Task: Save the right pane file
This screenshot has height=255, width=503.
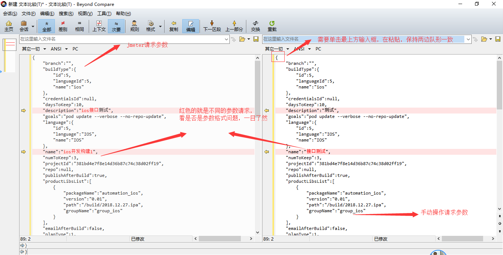Action: coord(498,39)
